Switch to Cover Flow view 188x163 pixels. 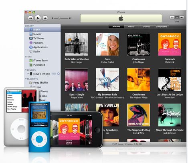[182, 17]
